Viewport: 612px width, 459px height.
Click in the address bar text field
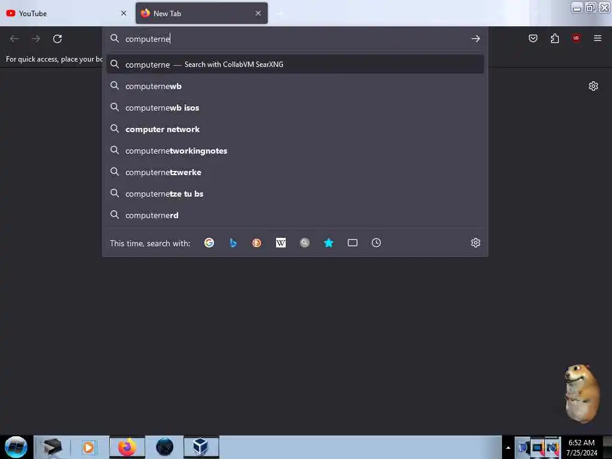(295, 39)
